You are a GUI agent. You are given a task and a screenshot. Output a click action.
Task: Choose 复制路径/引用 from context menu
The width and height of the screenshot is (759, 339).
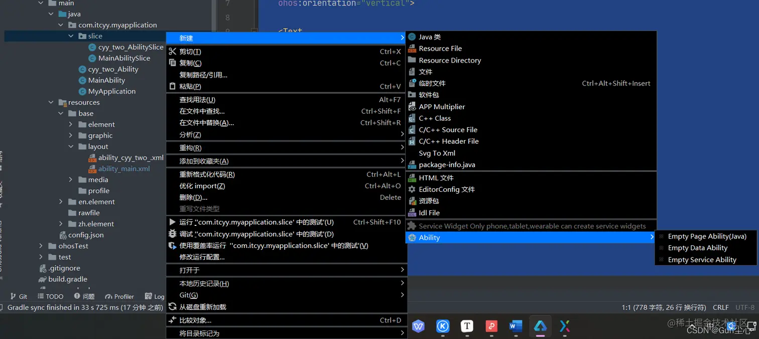(286, 75)
